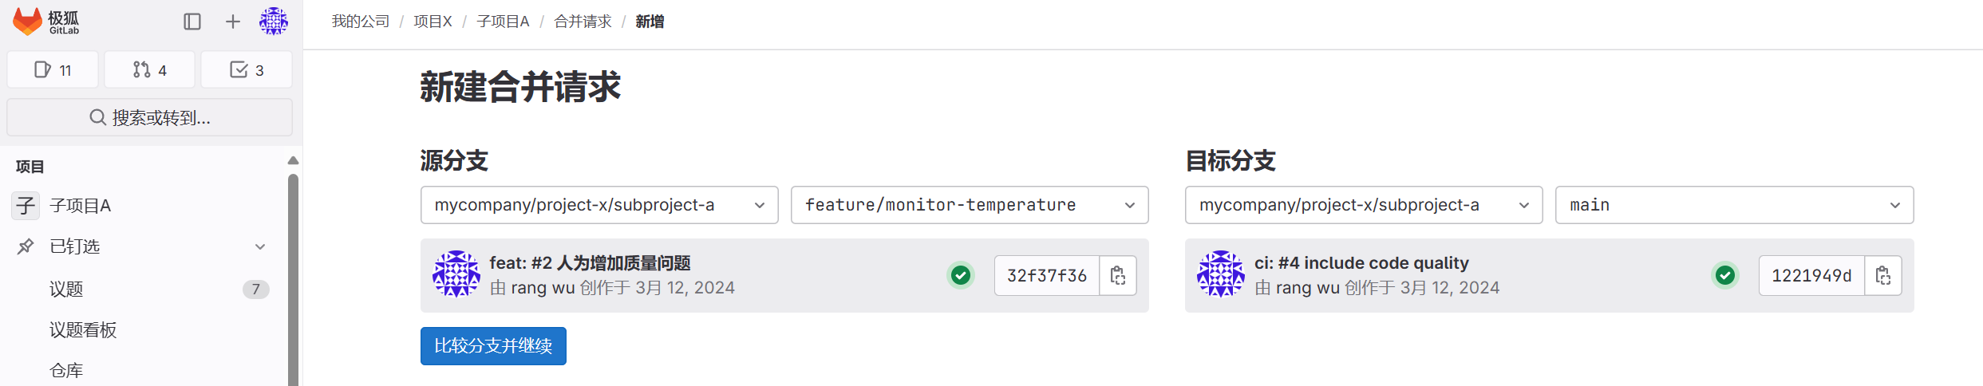Open the user avatar menu in sidebar
Image resolution: width=1983 pixels, height=386 pixels.
coord(274,22)
